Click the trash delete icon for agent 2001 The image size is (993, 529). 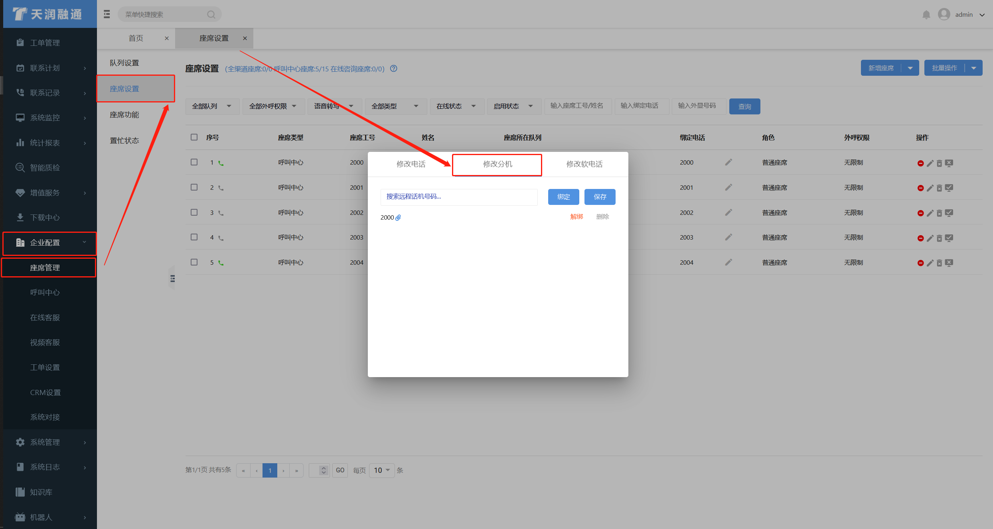pyautogui.click(x=939, y=188)
